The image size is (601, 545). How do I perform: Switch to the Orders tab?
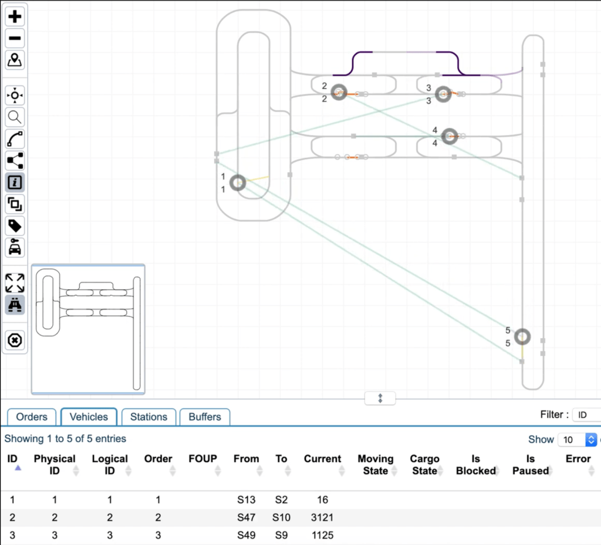coord(32,417)
